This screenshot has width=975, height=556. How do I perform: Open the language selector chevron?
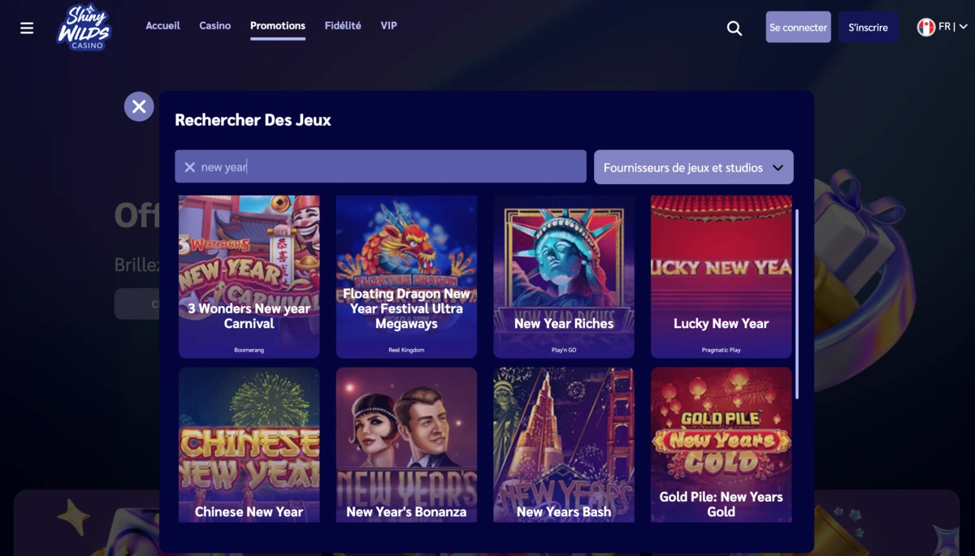(964, 26)
